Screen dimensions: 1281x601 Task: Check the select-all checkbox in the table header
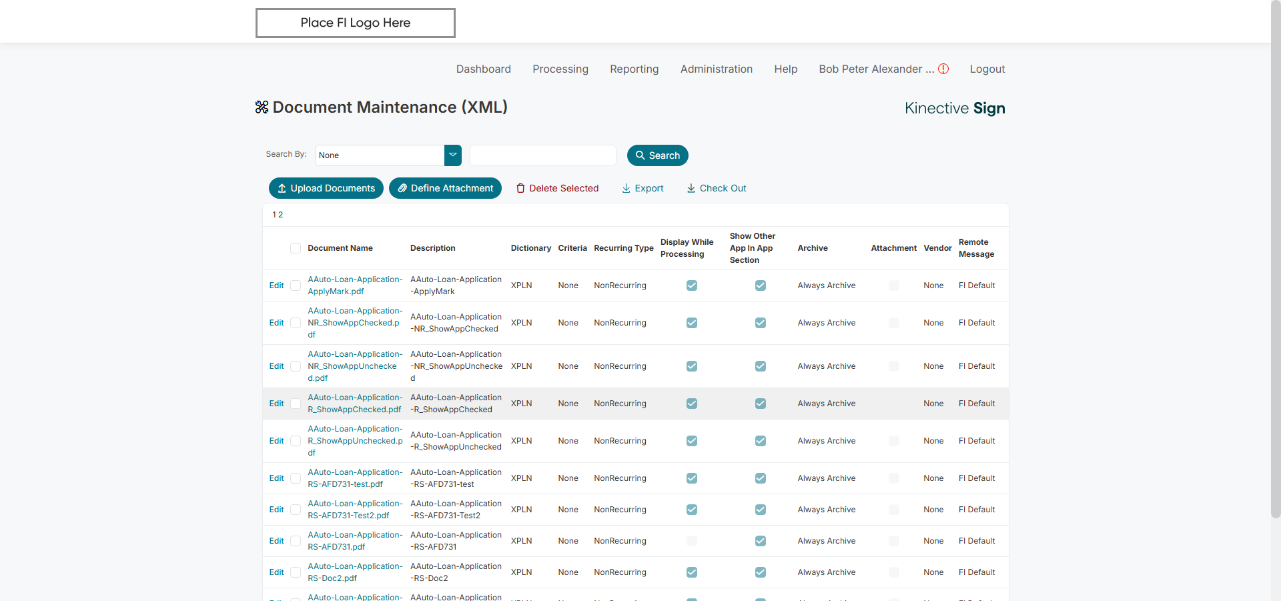(296, 248)
